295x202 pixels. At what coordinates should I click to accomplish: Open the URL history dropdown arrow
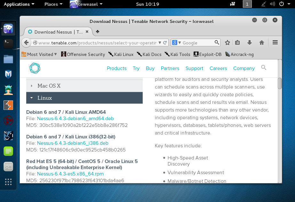pos(160,43)
